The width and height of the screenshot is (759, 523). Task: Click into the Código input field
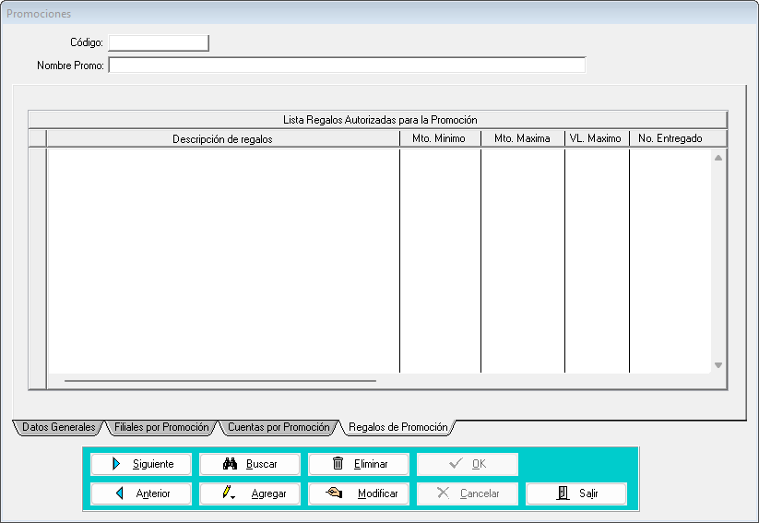[x=159, y=42]
